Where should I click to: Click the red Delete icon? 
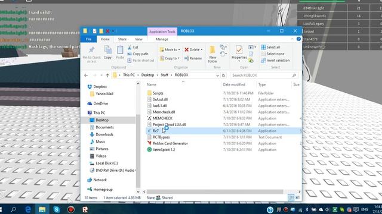click(187, 49)
